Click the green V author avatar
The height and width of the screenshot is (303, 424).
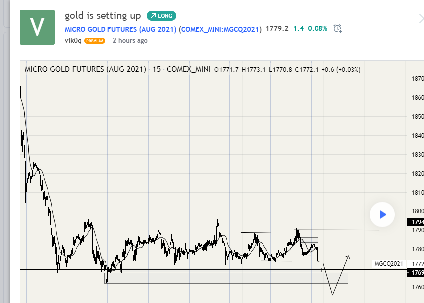(37, 27)
